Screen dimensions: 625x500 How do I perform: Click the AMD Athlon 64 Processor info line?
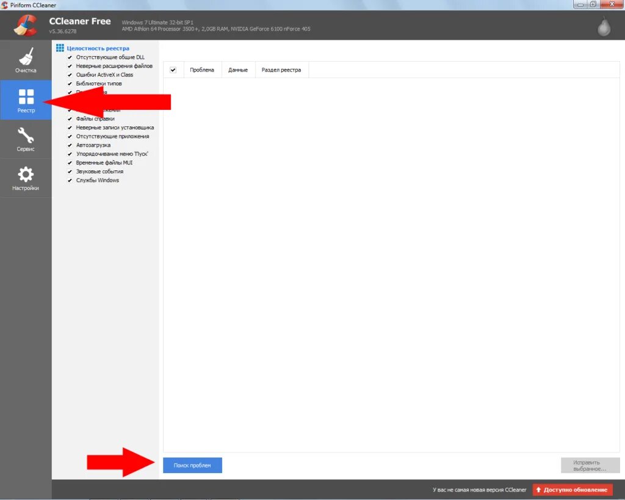(x=216, y=29)
